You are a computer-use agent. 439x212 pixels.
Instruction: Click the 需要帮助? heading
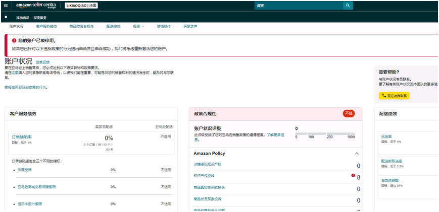click(388, 72)
